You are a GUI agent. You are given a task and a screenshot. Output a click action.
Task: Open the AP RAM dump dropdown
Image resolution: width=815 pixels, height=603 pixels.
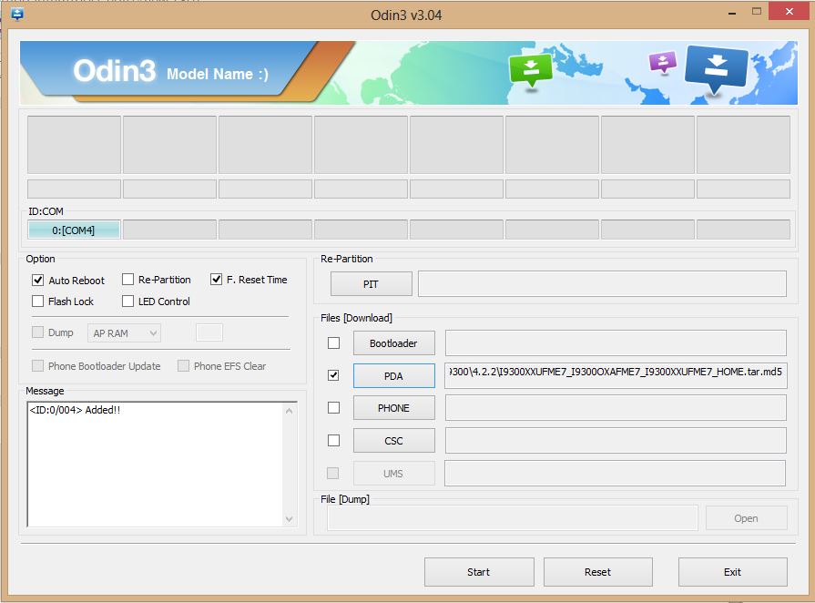click(x=124, y=333)
